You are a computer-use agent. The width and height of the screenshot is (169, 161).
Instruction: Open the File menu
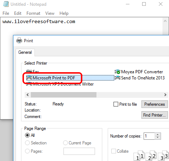coord(6,13)
